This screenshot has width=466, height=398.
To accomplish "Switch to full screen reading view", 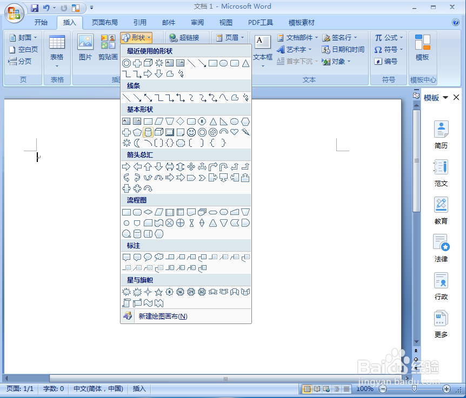I will [317, 389].
